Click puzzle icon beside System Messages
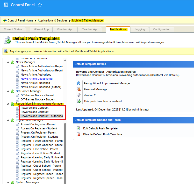Image resolution: width=194 pixels, height=184 pixels. tap(12, 182)
